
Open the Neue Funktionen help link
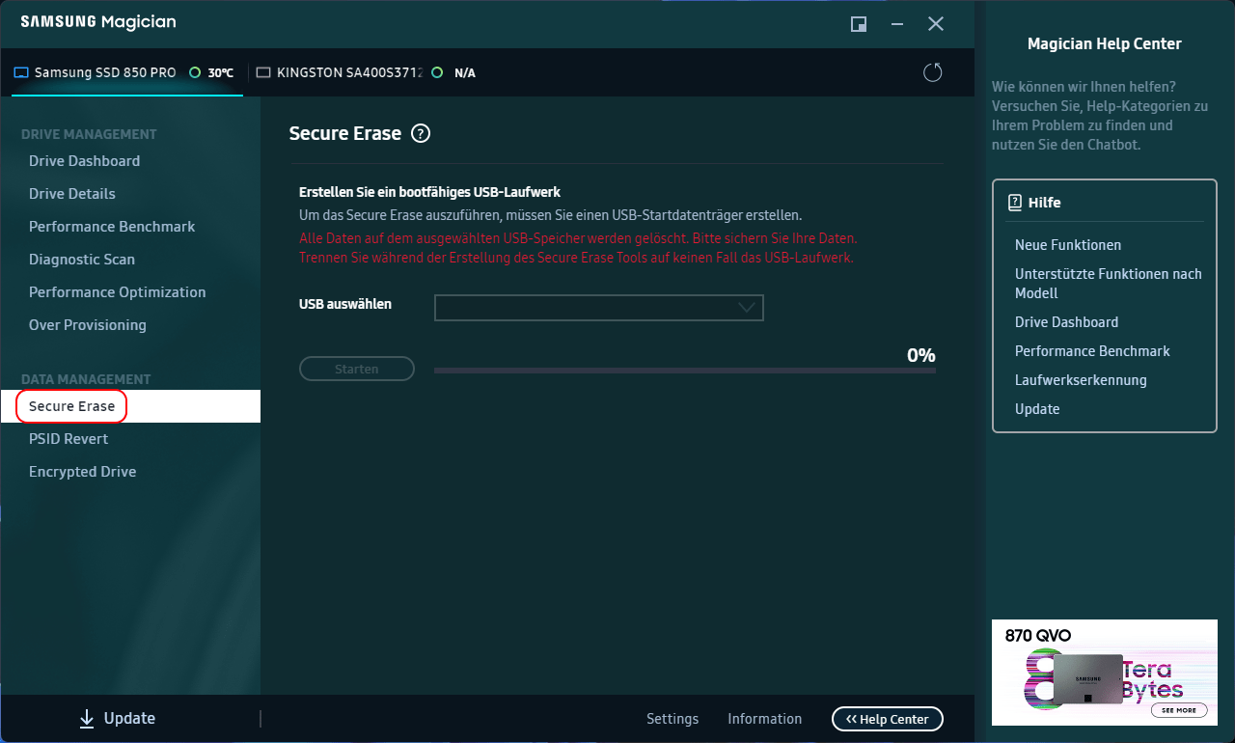coord(1068,245)
